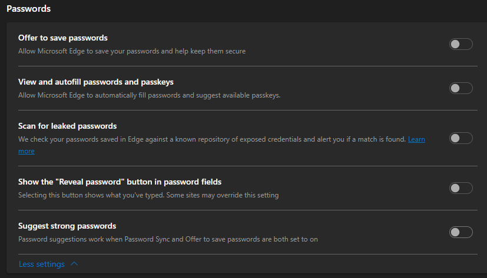
Task: Click the 'Scan for leaked passwords' title
Action: point(67,126)
